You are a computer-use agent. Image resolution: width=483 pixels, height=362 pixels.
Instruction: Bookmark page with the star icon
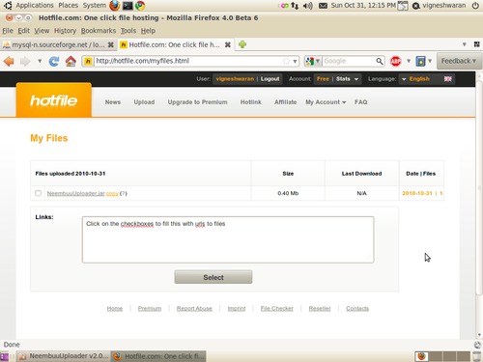(286, 61)
